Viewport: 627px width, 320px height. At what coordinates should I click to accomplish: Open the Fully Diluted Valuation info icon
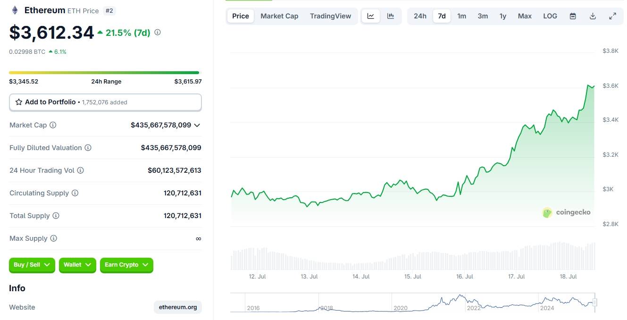coord(88,148)
